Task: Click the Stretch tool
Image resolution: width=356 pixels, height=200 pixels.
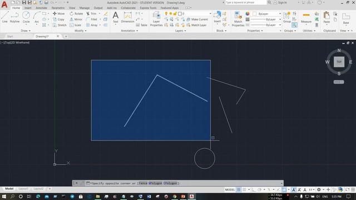Action: 60,25
